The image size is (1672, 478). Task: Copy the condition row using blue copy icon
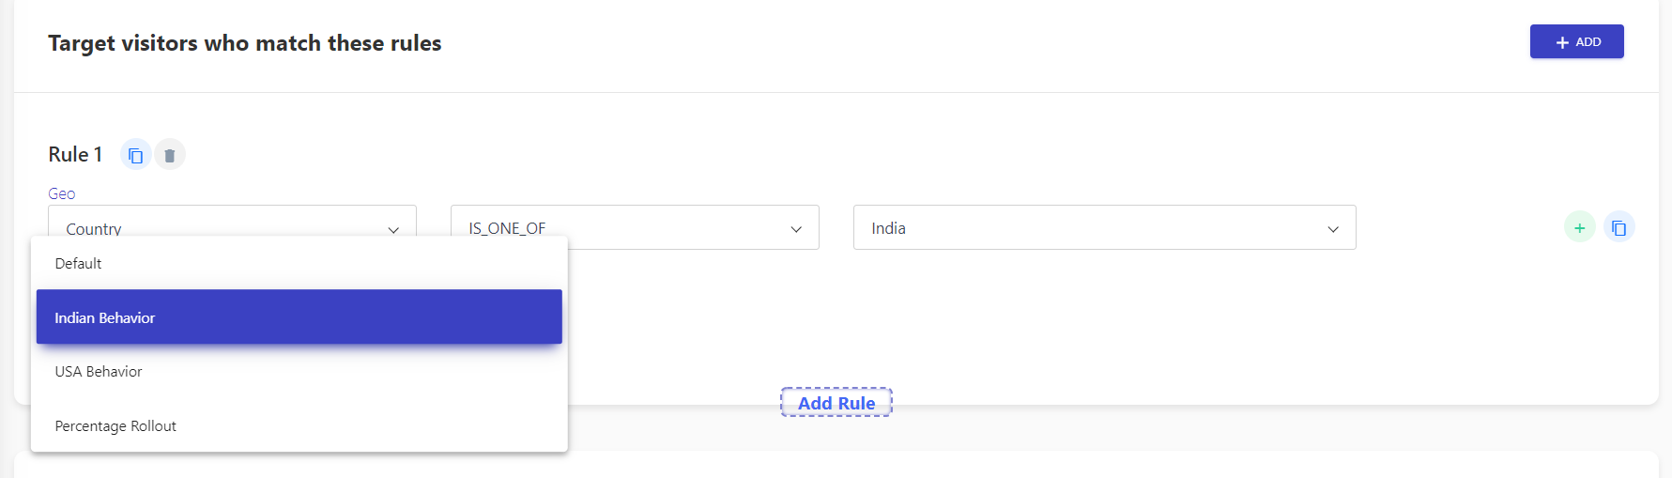(1619, 227)
